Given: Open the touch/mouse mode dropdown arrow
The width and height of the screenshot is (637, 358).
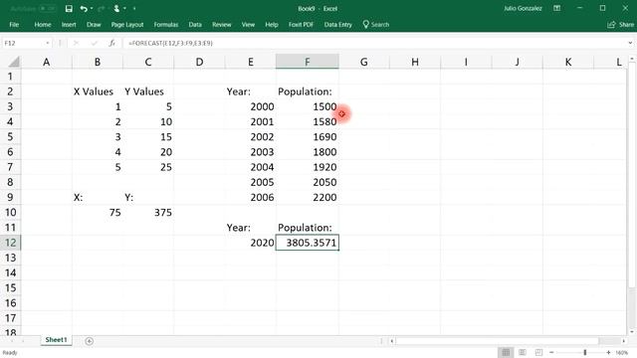Looking at the screenshot, I should 124,9.
